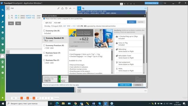Click the *RV button in PNR panel
Viewport: 188px width, 106px height.
click(18, 23)
